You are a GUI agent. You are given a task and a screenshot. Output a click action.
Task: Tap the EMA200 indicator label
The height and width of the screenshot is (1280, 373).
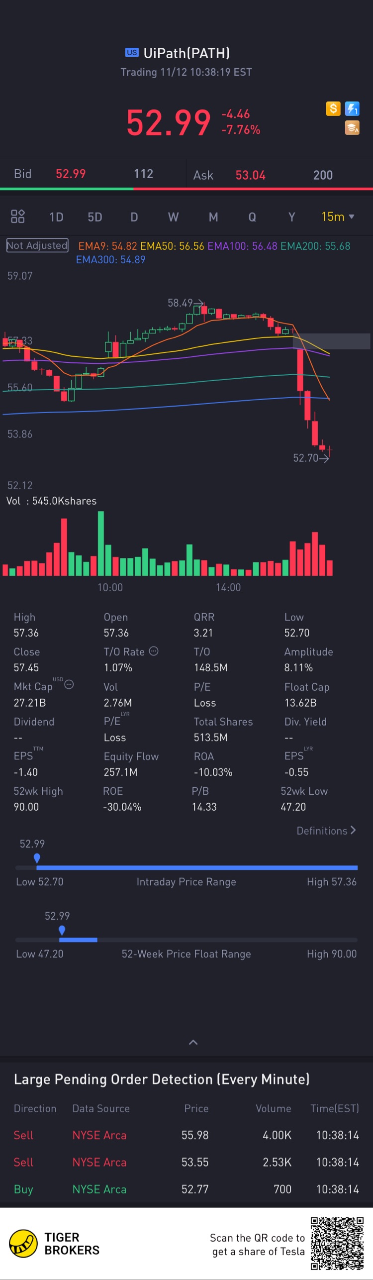tap(315, 246)
